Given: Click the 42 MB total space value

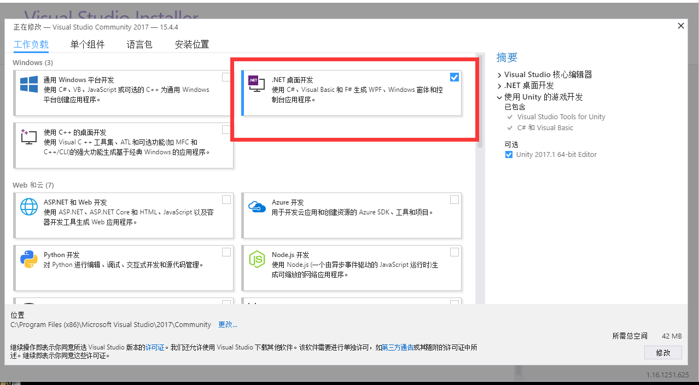Looking at the screenshot, I should (672, 336).
